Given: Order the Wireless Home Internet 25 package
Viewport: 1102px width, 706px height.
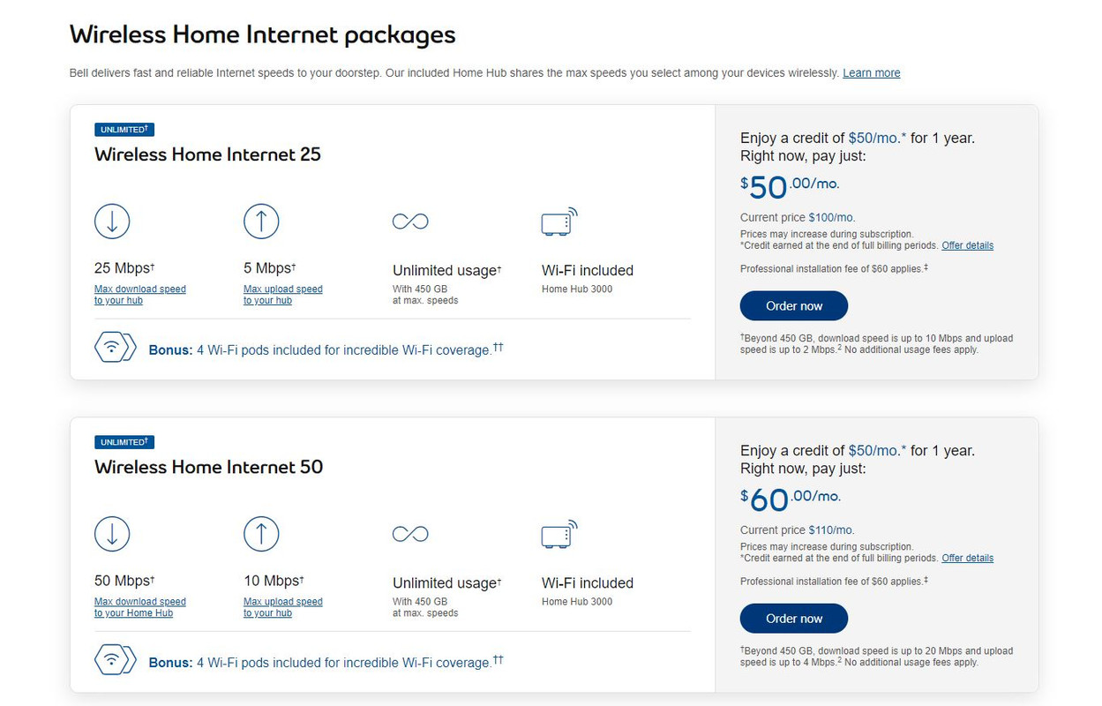Looking at the screenshot, I should pos(794,305).
